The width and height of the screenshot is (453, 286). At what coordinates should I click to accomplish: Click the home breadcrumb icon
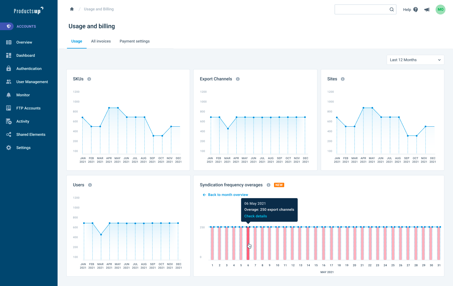[72, 9]
